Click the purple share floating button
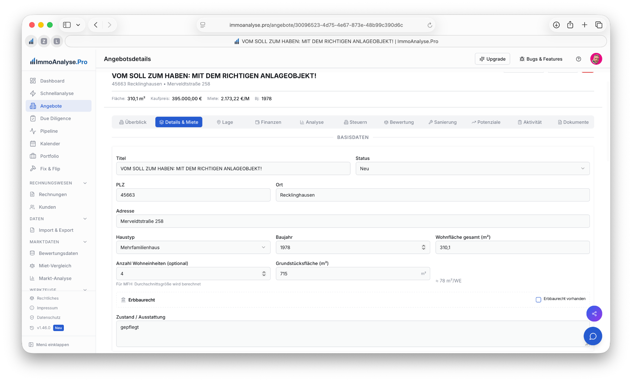Image resolution: width=632 pixels, height=382 pixels. 594,314
